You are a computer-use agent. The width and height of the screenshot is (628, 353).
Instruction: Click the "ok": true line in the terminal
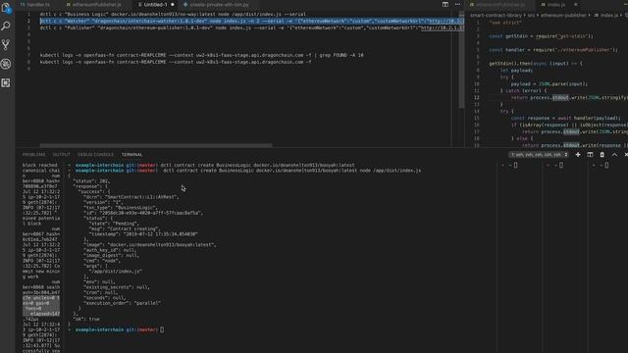[x=86, y=319]
